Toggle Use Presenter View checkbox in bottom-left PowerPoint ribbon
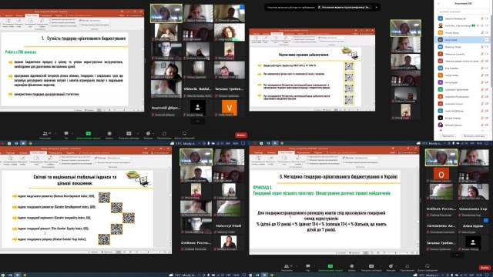493x277 pixels. click(x=96, y=162)
